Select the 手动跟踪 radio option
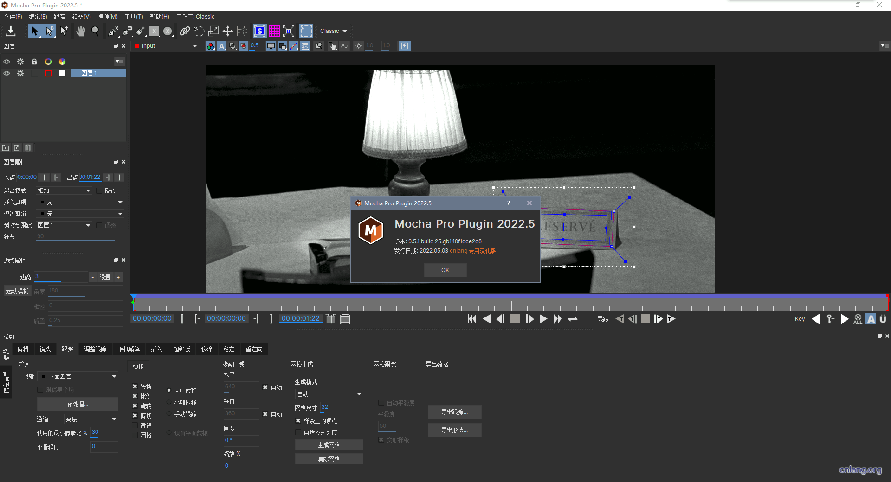 pos(169,414)
